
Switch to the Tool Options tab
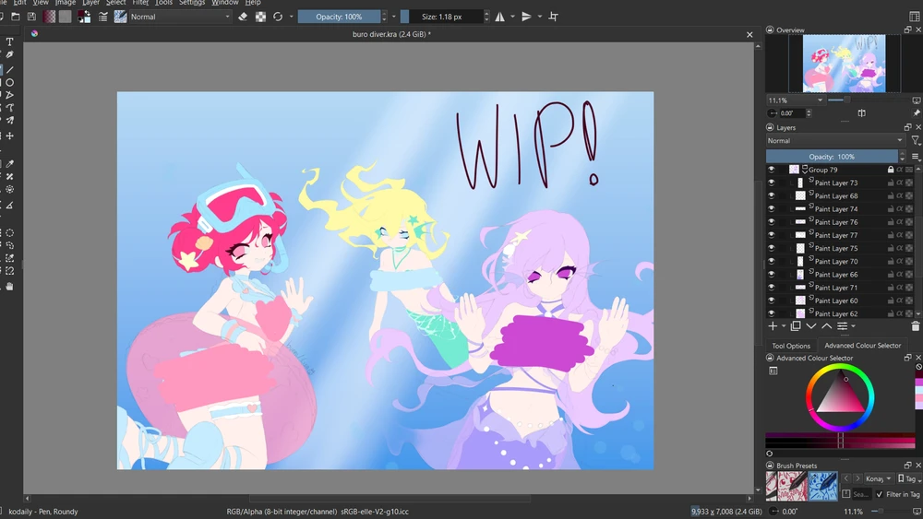791,346
